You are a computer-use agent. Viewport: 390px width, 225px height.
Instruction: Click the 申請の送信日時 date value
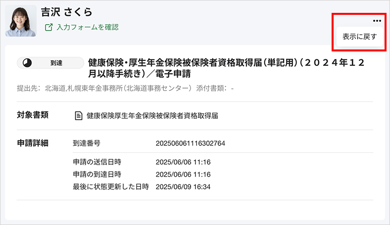pyautogui.click(x=183, y=162)
